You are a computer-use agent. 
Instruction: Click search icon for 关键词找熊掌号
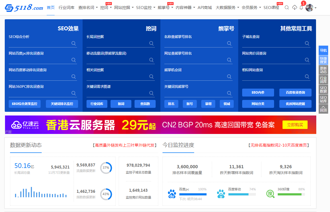[229, 93]
